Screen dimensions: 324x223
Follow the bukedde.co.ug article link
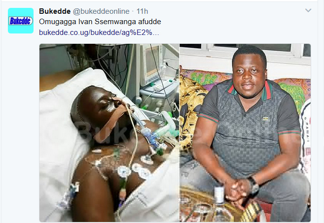click(x=99, y=32)
